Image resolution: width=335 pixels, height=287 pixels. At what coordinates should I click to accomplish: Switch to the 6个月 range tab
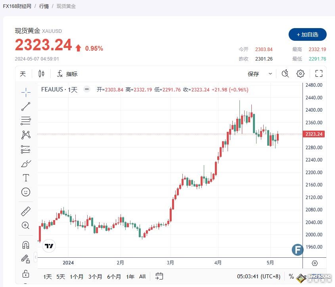pos(114,277)
